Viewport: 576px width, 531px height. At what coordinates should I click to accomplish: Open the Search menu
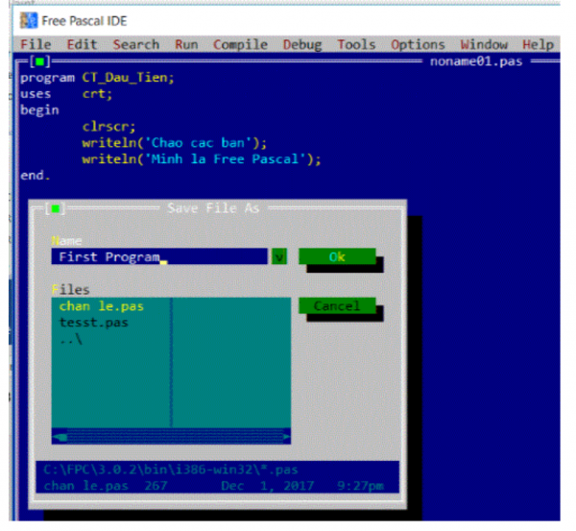136,44
